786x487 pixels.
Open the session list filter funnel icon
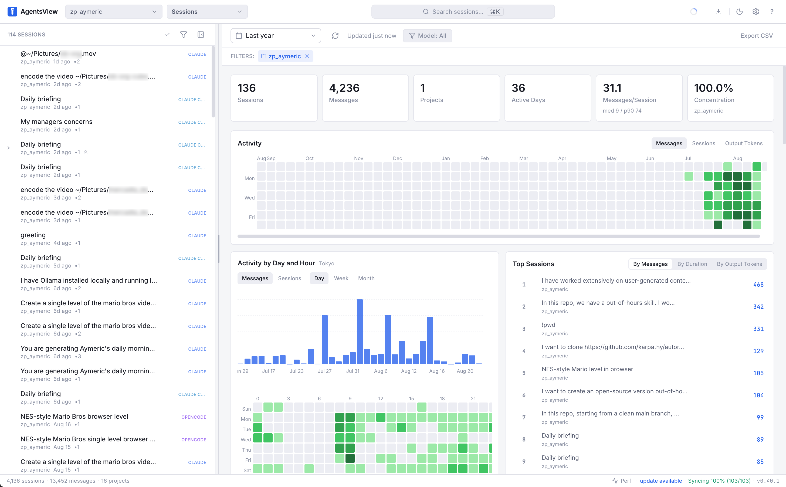coord(184,35)
